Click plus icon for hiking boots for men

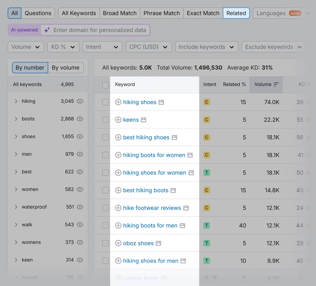point(118,226)
